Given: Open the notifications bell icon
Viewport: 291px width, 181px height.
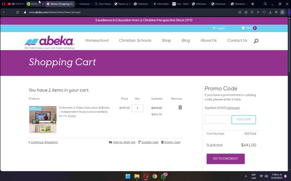Looking at the screenshot, I should click(286, 176).
